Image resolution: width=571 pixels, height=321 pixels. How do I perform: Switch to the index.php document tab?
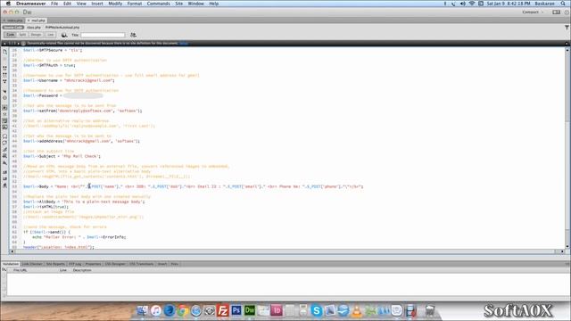[x=13, y=21]
